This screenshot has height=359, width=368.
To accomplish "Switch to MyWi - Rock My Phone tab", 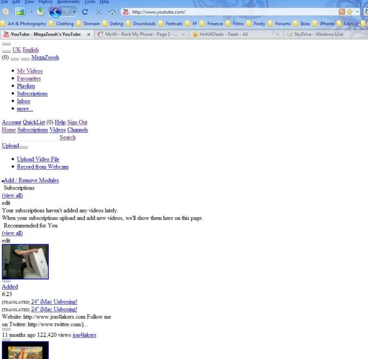I will pos(141,34).
